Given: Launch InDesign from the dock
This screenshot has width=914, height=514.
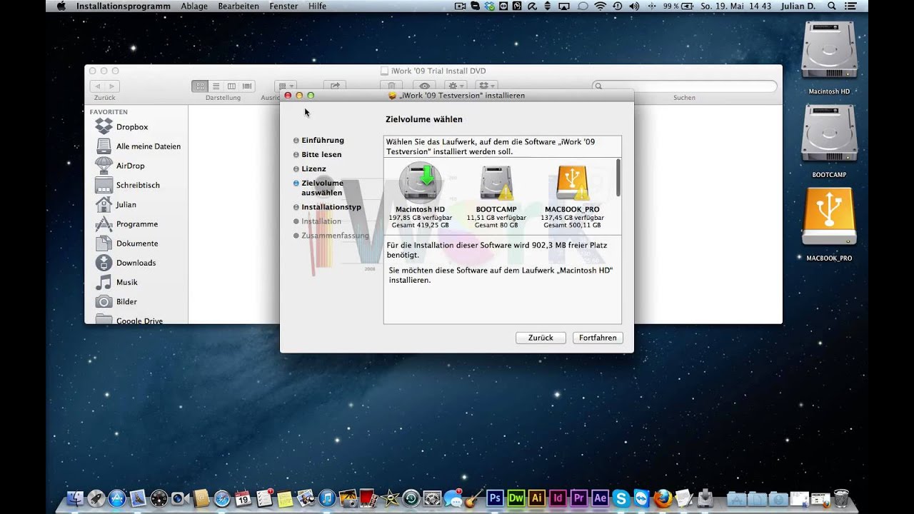Looking at the screenshot, I should pos(558,498).
